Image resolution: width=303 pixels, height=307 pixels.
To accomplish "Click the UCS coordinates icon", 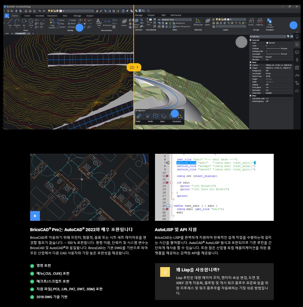I will (x=149, y=22).
